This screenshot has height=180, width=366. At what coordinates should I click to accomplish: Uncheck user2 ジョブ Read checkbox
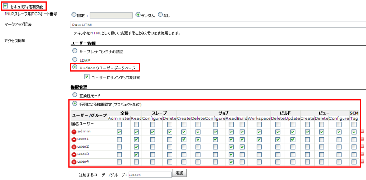click(231, 147)
